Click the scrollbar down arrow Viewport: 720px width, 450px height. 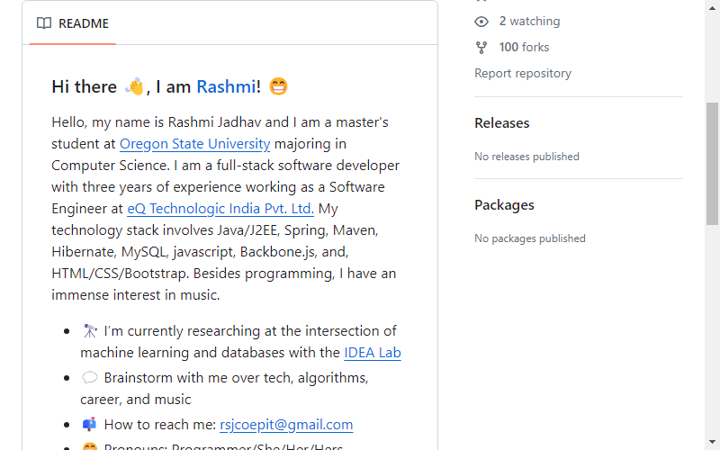712,442
